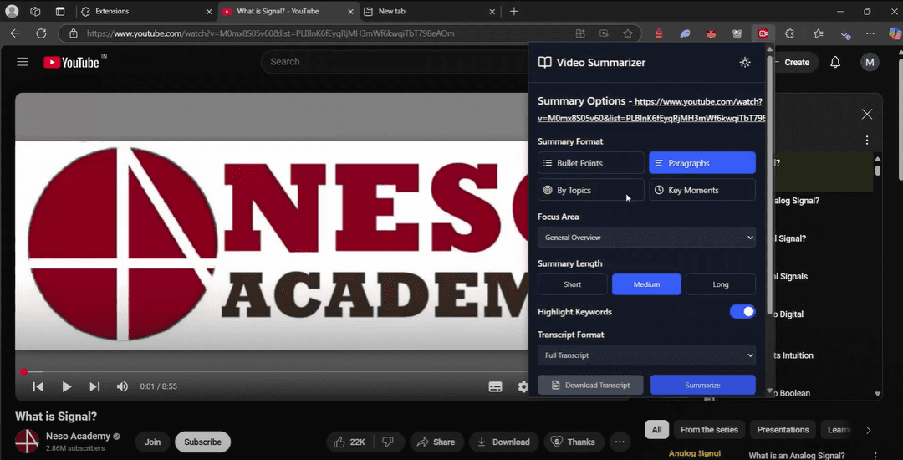Open YouTube notifications bell

[x=835, y=62]
